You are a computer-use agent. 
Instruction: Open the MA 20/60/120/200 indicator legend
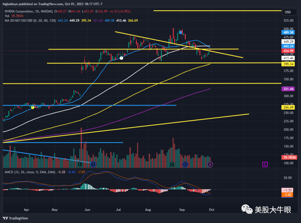30,21
